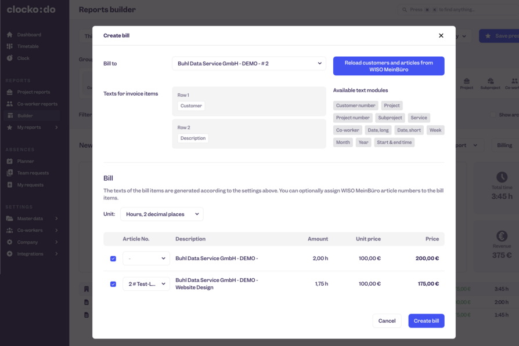
Task: Pick the Date, long text module
Action: (x=378, y=130)
